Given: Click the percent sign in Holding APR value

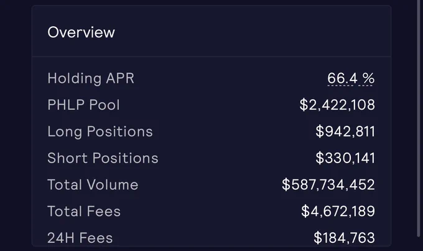Looking at the screenshot, I should tap(368, 78).
